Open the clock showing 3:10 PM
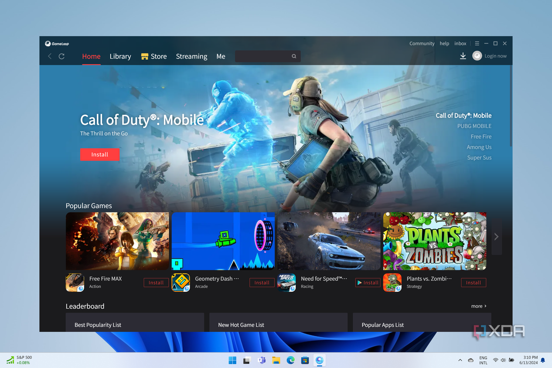Screen dimensions: 552x368 tap(528, 360)
